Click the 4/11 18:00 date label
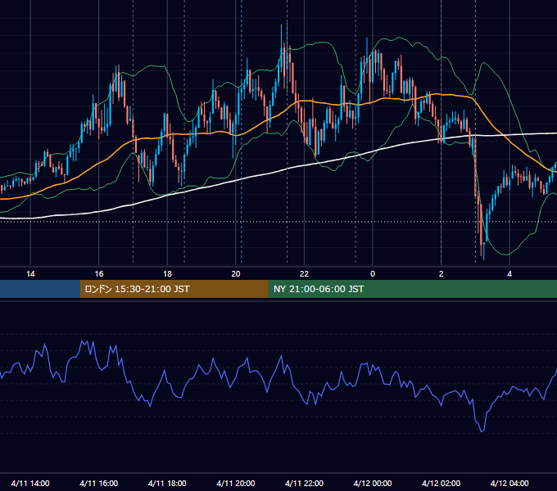The width and height of the screenshot is (557, 491). (167, 483)
